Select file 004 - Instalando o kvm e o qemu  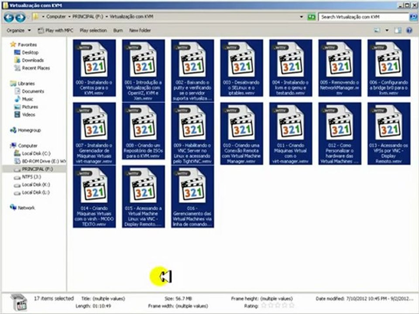[x=291, y=68]
